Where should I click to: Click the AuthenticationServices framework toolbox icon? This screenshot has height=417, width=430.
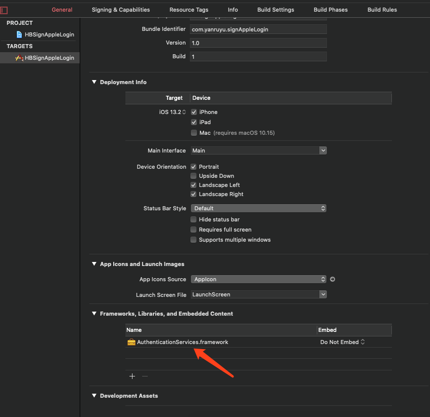click(x=131, y=342)
